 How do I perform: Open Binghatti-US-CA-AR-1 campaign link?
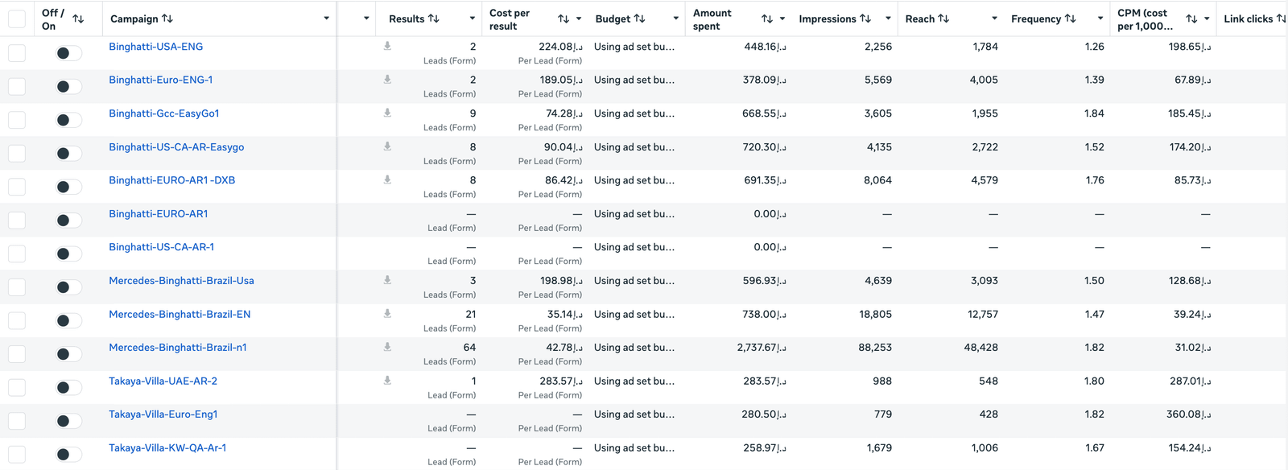[162, 247]
